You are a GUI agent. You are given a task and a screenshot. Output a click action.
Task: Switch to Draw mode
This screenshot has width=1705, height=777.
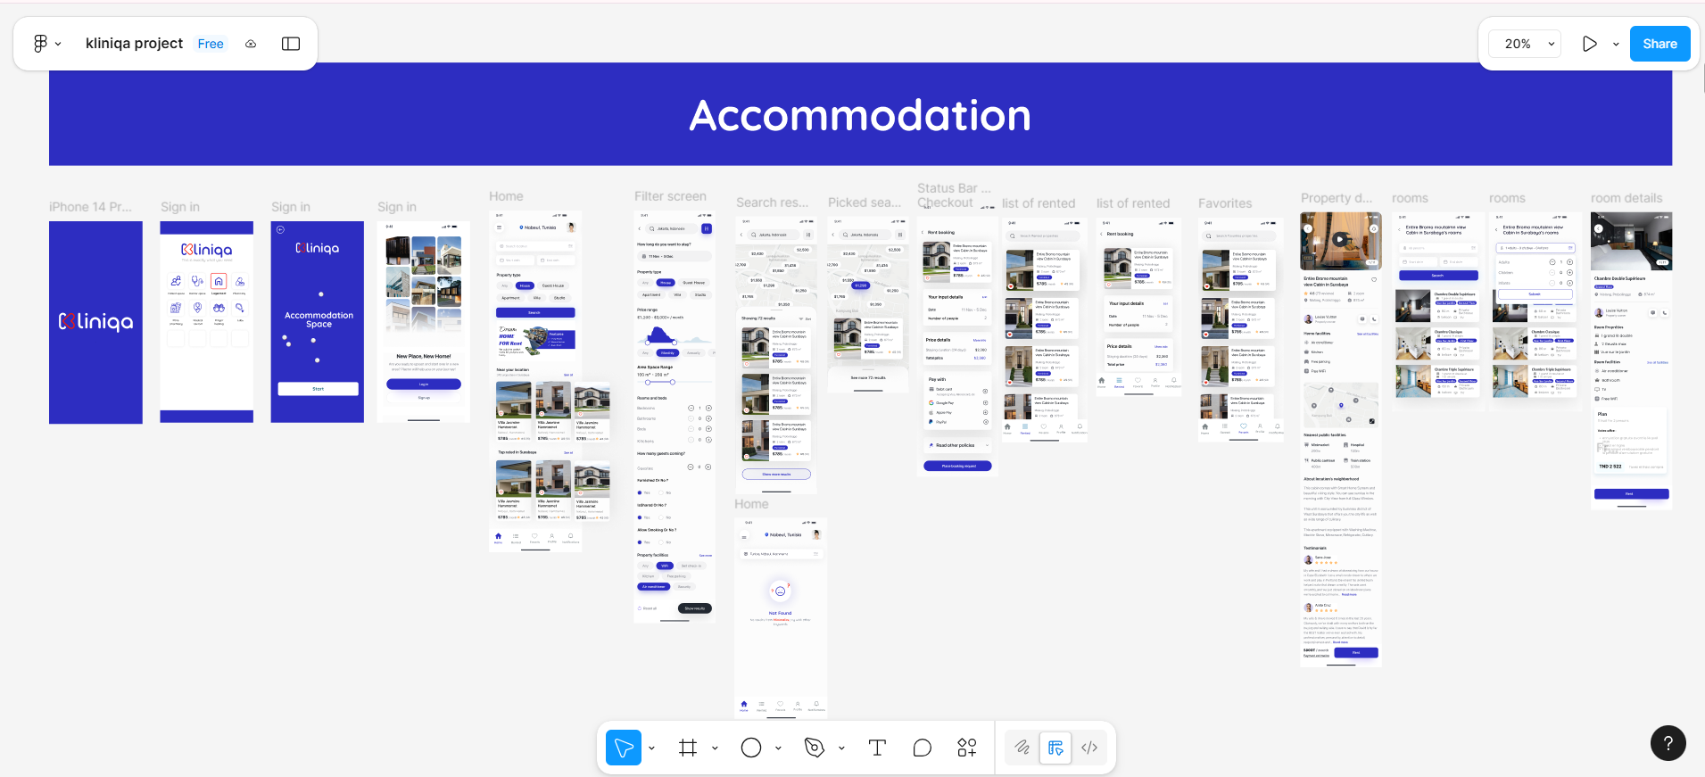click(1022, 748)
